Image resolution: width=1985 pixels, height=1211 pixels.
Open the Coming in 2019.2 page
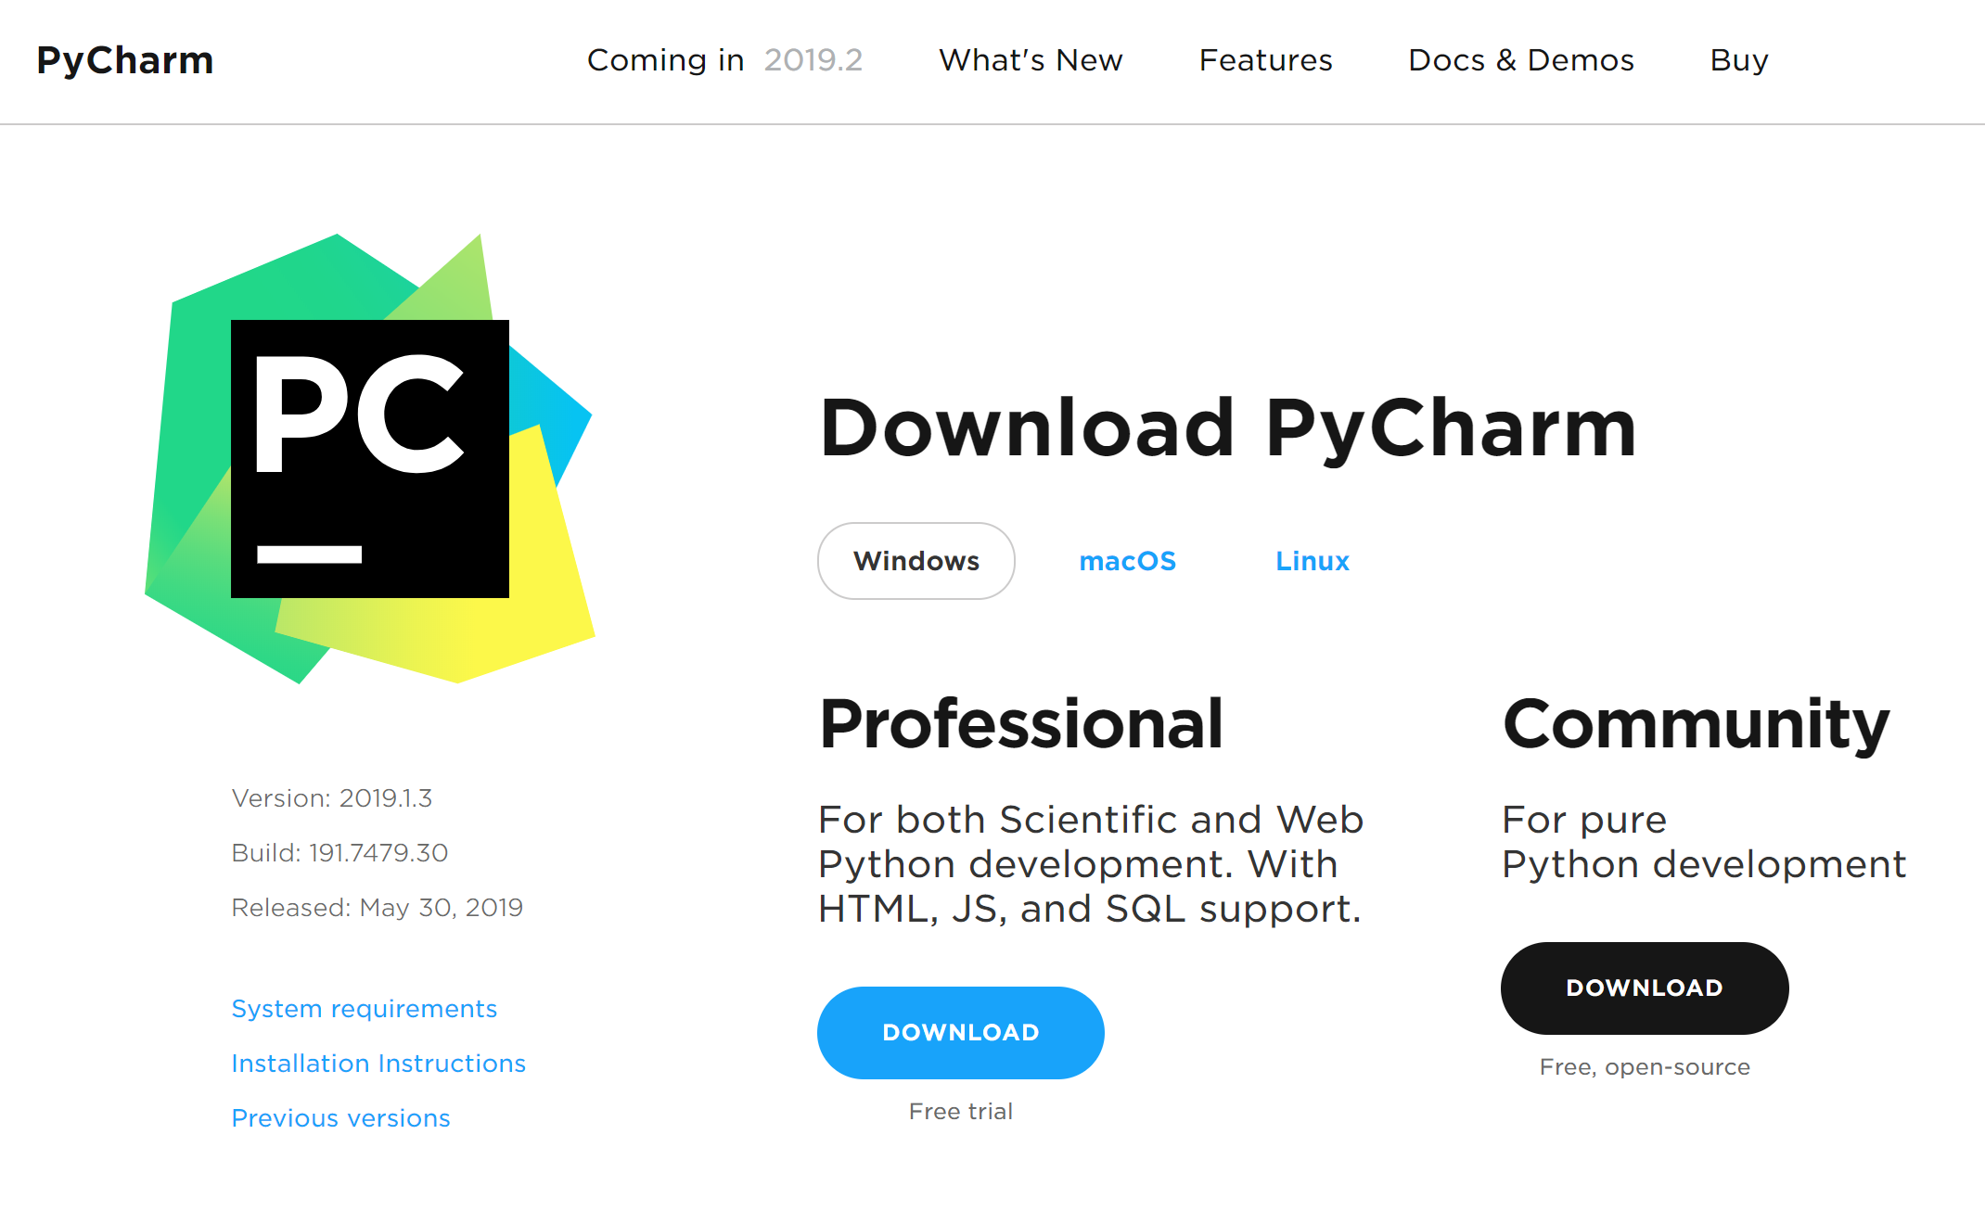click(724, 60)
